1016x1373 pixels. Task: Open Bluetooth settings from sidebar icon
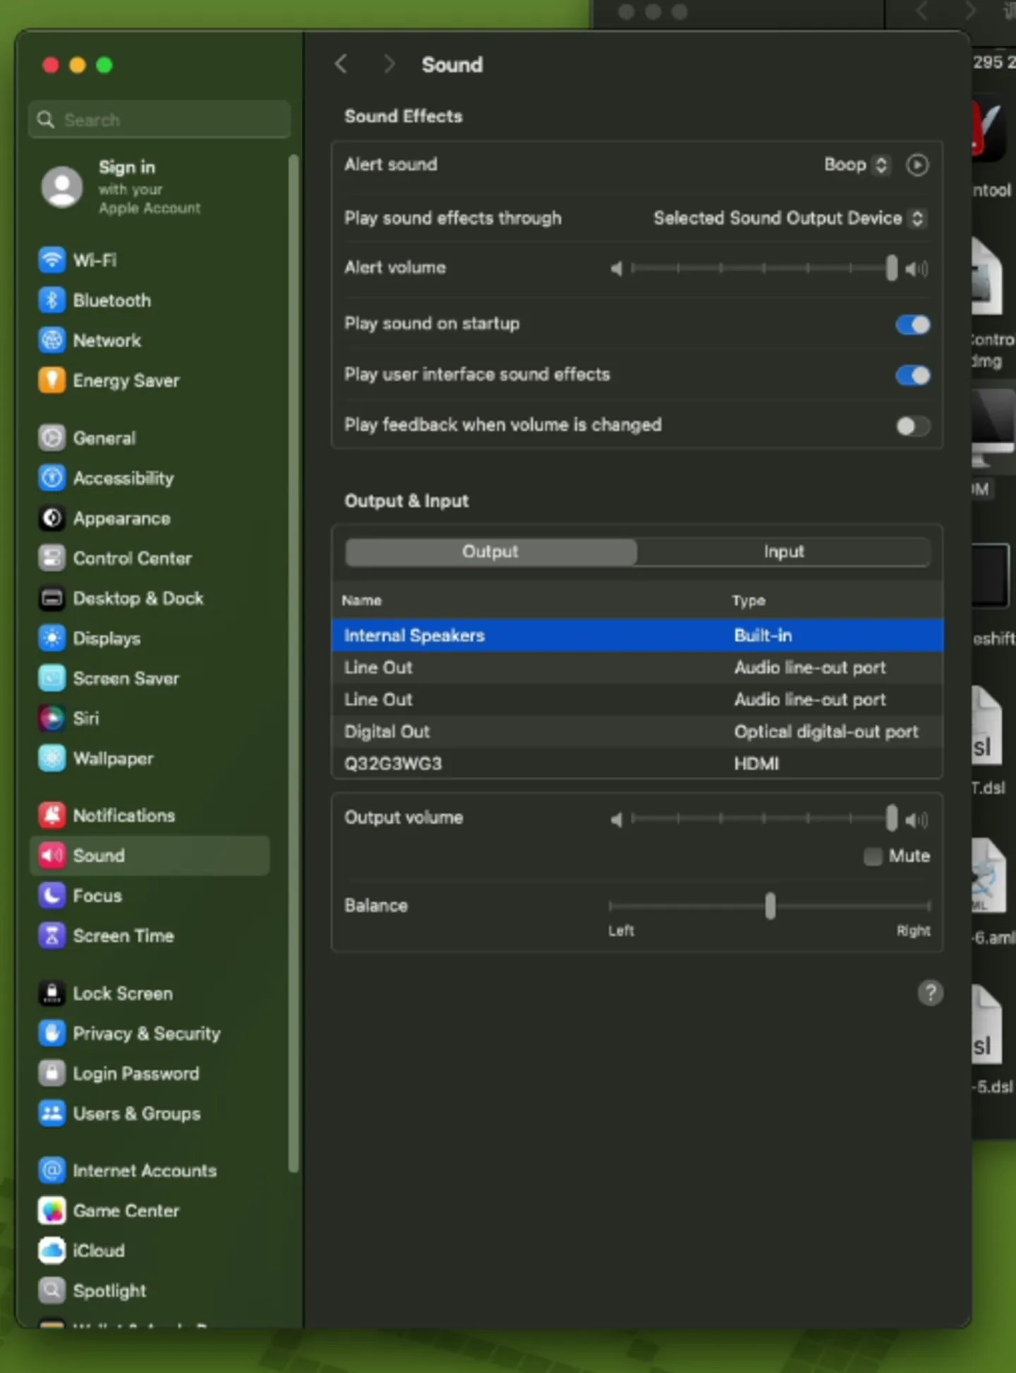click(52, 301)
